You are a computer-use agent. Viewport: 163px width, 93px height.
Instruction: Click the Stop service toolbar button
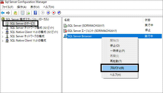click(54, 13)
